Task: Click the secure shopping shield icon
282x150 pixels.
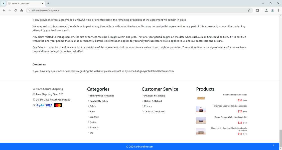Action: 34,89
